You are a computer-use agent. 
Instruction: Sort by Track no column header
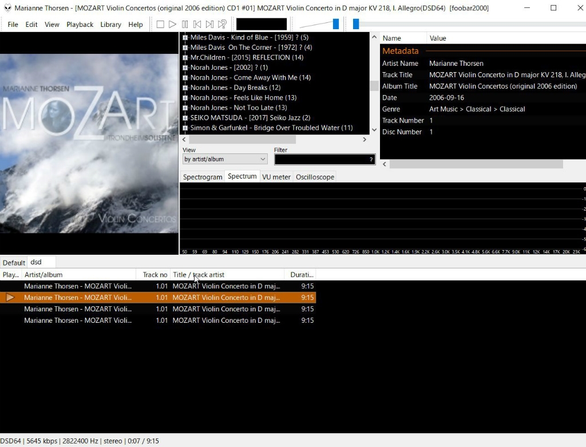153,275
